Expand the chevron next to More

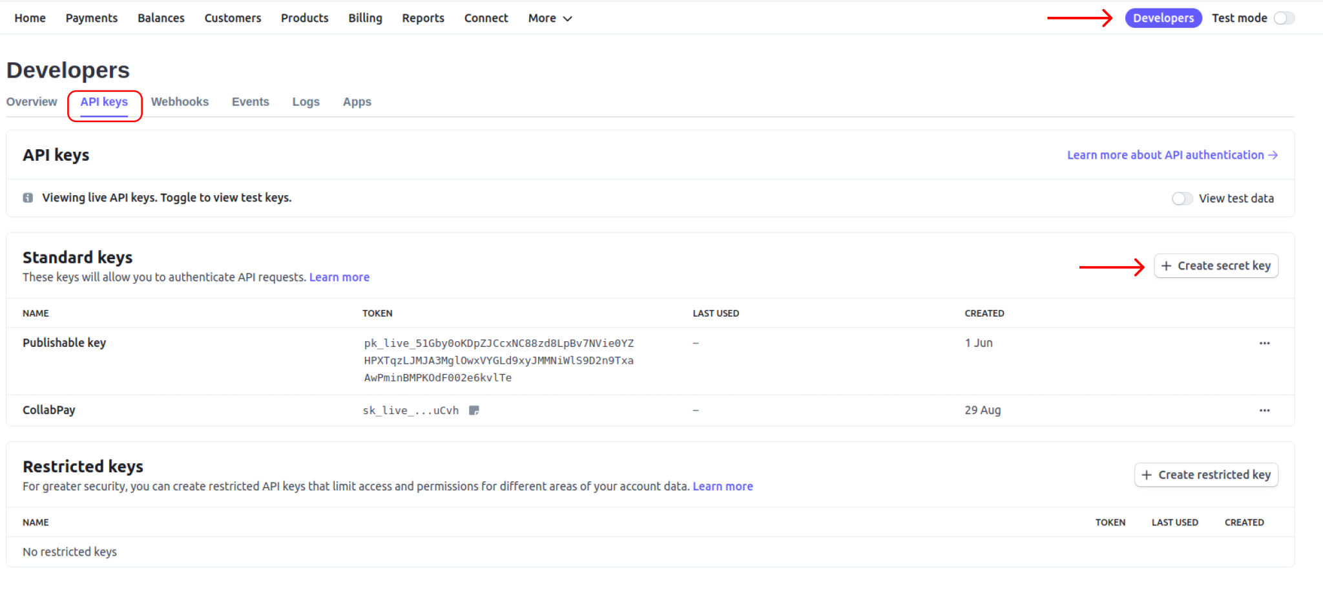click(567, 18)
